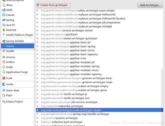Click the IntelliJ Platform Plugin icon

point(4,35)
